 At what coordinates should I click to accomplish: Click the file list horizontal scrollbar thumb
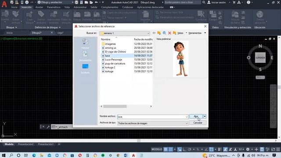point(115,106)
